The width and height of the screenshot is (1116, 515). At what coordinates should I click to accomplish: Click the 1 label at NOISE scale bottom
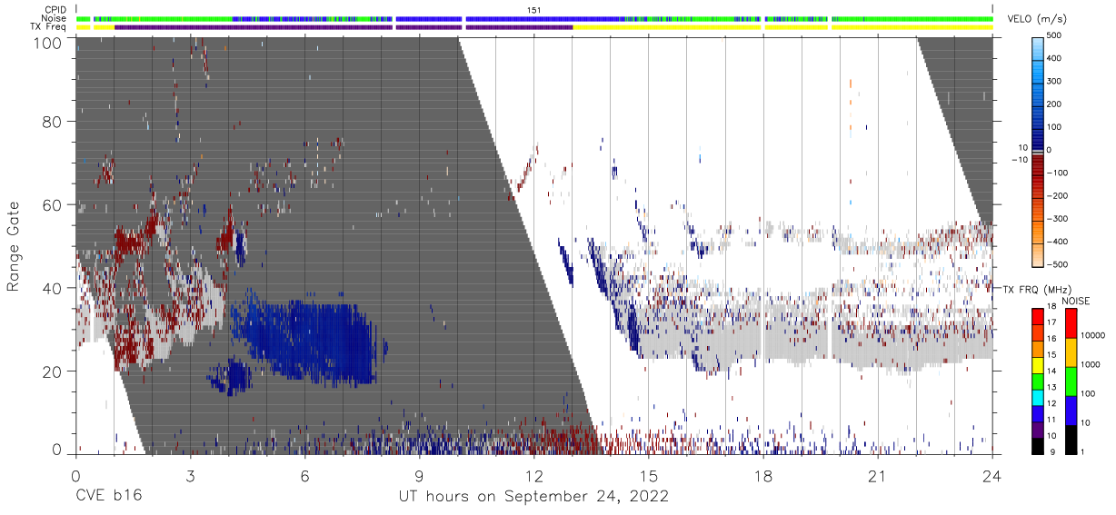click(1082, 451)
